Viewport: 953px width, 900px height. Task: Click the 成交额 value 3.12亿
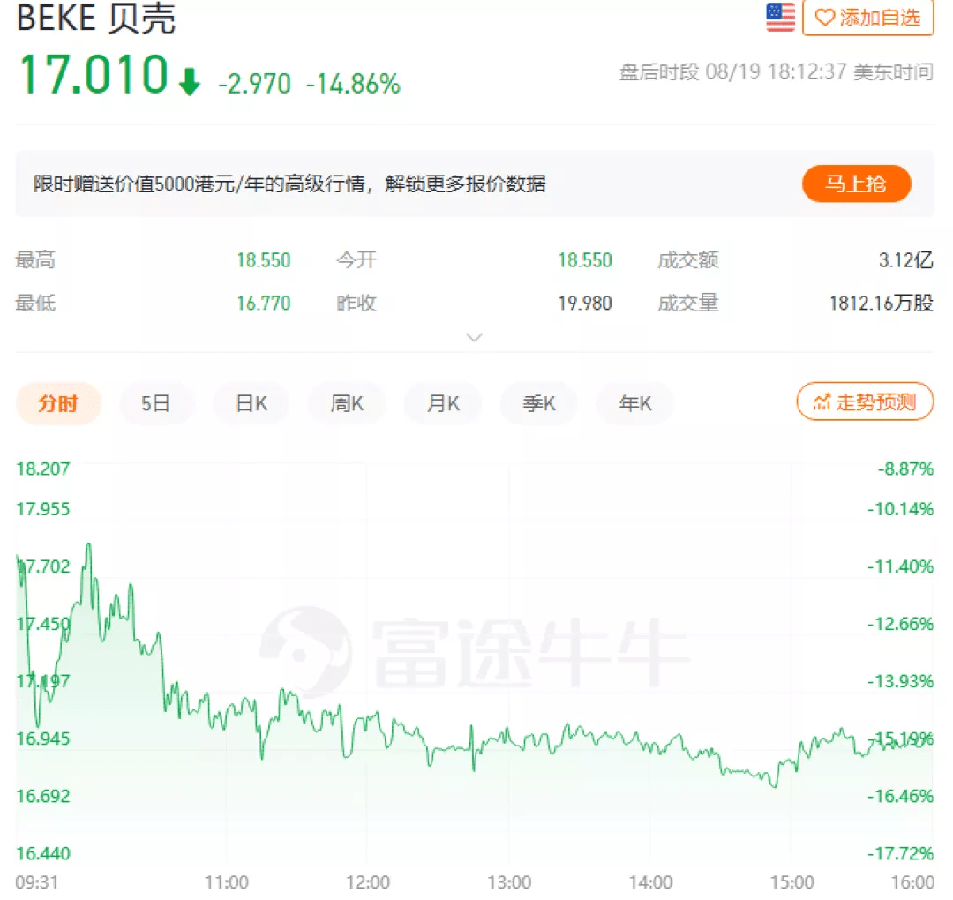(906, 260)
